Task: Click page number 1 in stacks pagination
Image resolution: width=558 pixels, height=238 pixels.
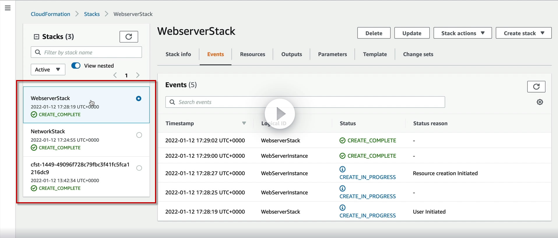Action: point(126,75)
